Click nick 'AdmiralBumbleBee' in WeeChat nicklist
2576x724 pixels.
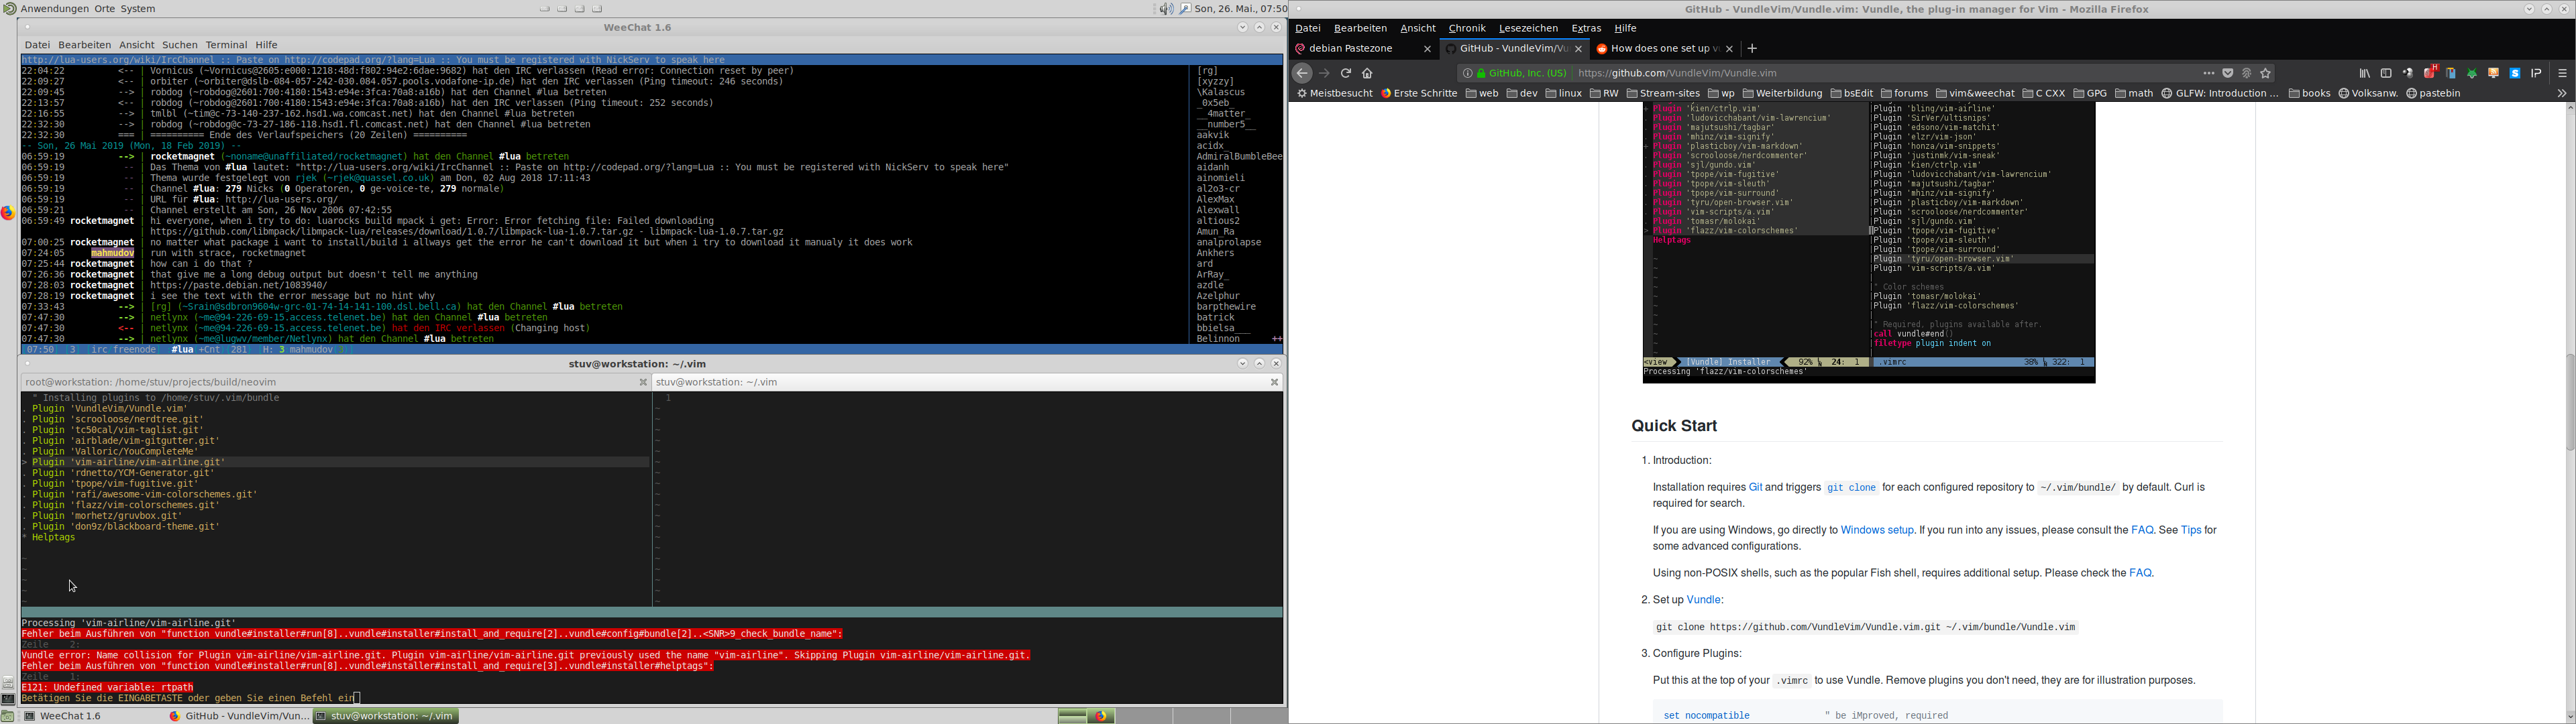(1239, 157)
